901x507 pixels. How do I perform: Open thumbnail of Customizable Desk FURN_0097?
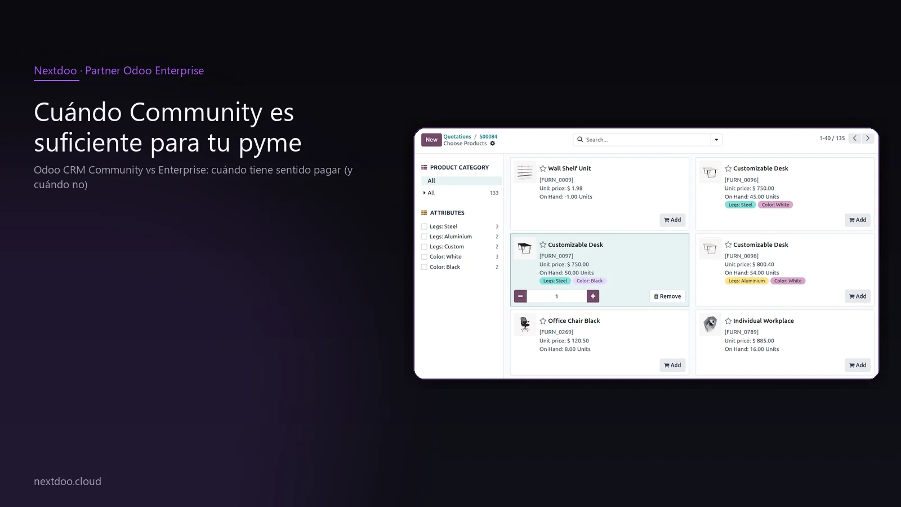(x=525, y=248)
